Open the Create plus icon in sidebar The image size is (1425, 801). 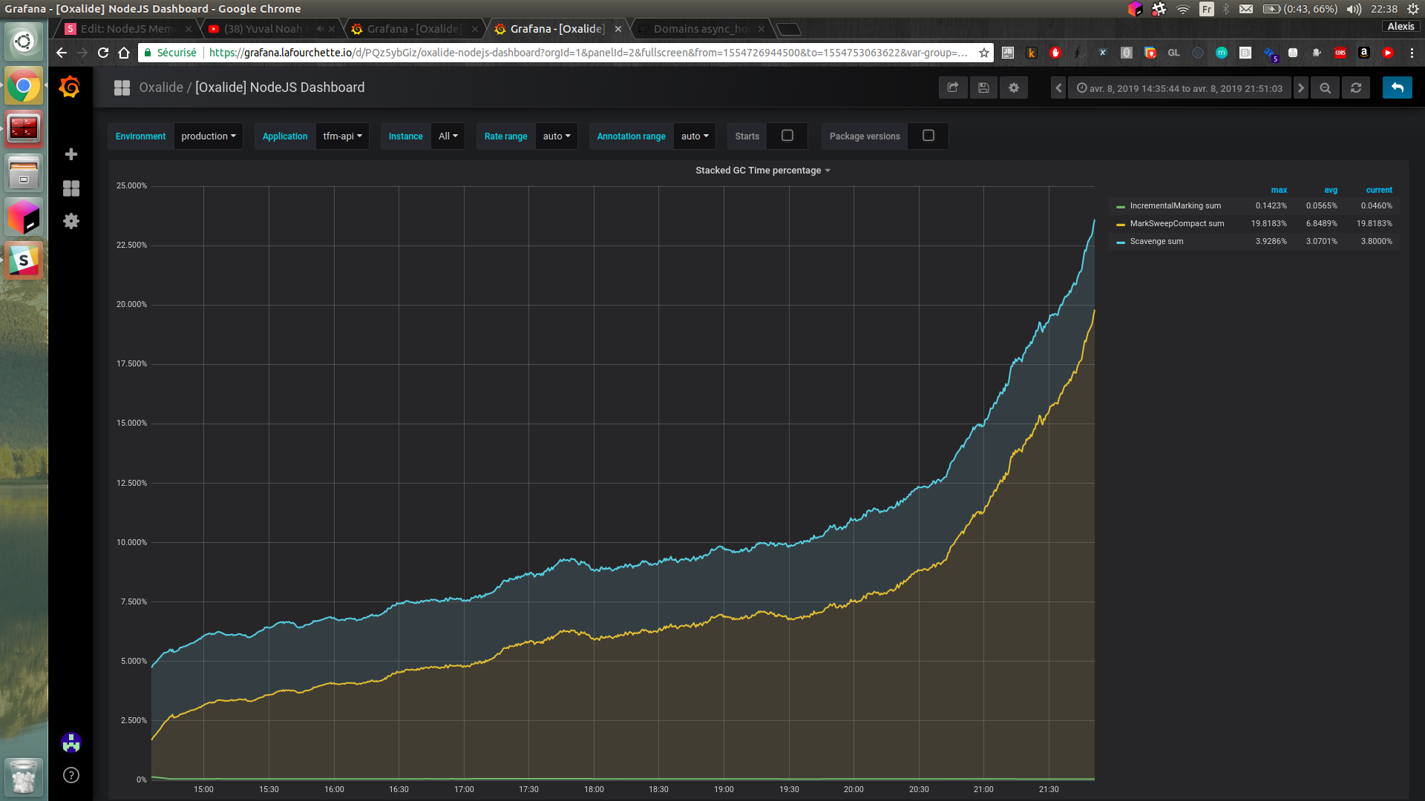pos(71,154)
